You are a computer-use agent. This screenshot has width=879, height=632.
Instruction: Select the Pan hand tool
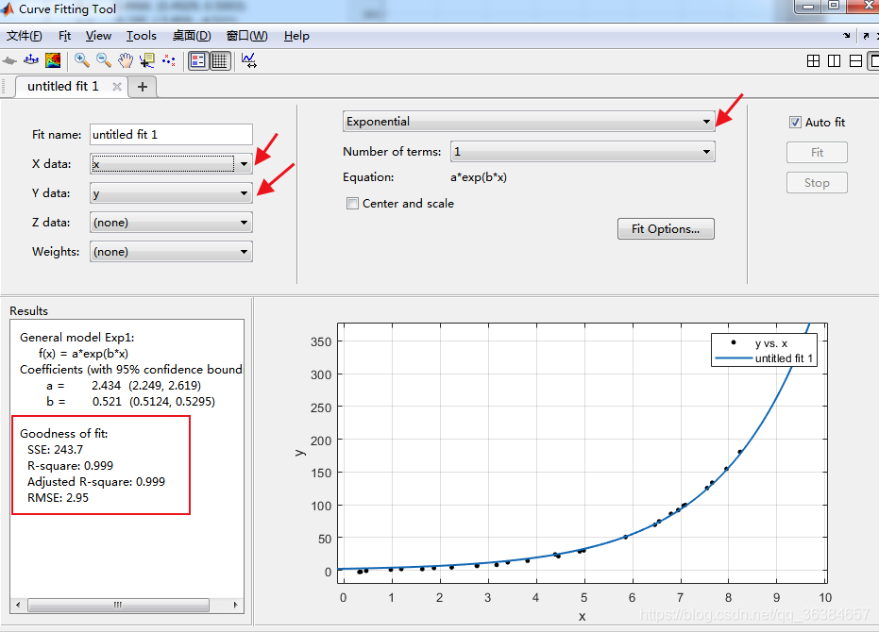pos(126,60)
